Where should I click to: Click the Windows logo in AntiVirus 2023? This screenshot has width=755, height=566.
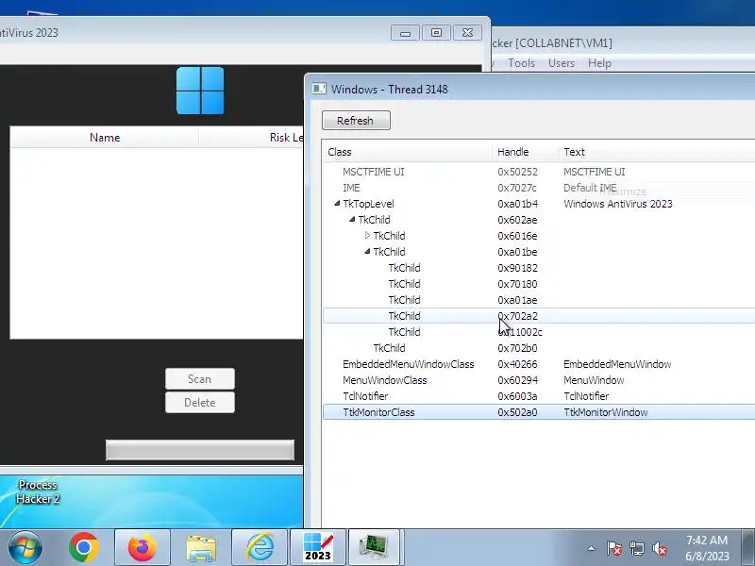tap(200, 91)
